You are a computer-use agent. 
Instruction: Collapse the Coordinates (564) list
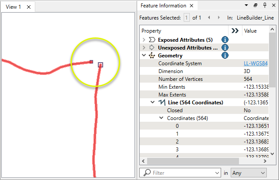point(161,118)
